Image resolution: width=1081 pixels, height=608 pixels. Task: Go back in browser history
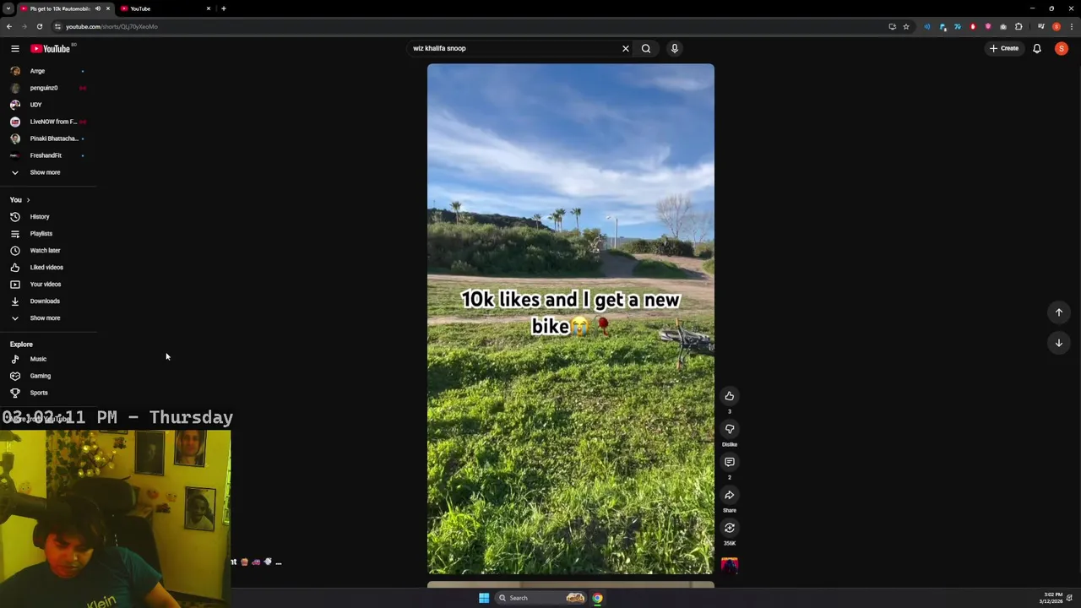pyautogui.click(x=9, y=26)
